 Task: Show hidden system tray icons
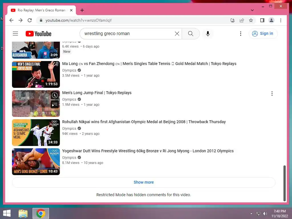pyautogui.click(x=252, y=213)
